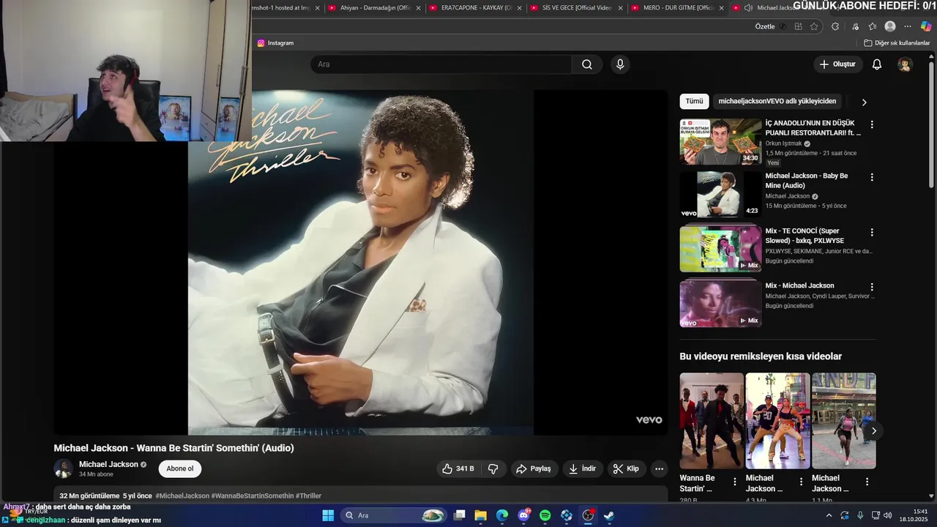Click the Klip clip button
This screenshot has width=937, height=527.
tap(626, 468)
